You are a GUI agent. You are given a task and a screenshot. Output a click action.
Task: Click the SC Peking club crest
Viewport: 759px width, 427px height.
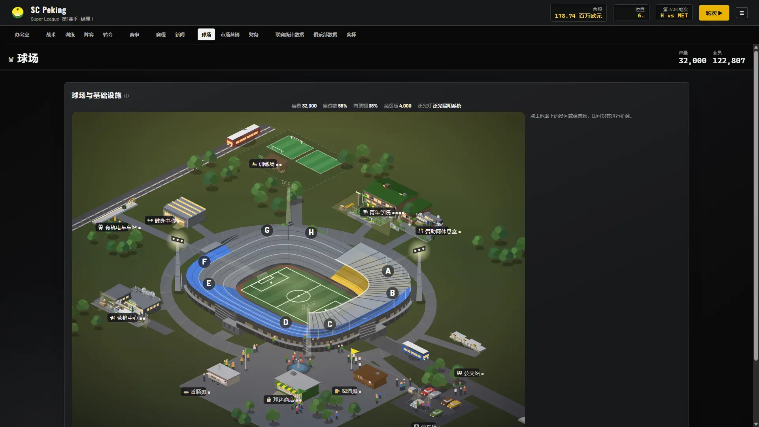[x=18, y=13]
